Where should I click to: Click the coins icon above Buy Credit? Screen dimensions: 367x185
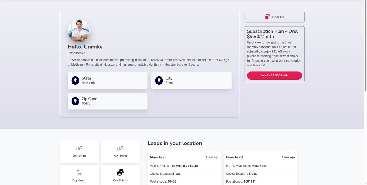pyautogui.click(x=80, y=172)
